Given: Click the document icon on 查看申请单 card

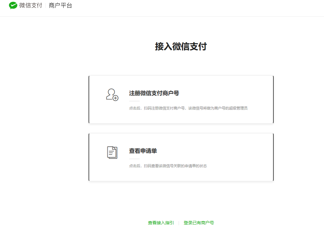Looking at the screenshot, I should (112, 152).
